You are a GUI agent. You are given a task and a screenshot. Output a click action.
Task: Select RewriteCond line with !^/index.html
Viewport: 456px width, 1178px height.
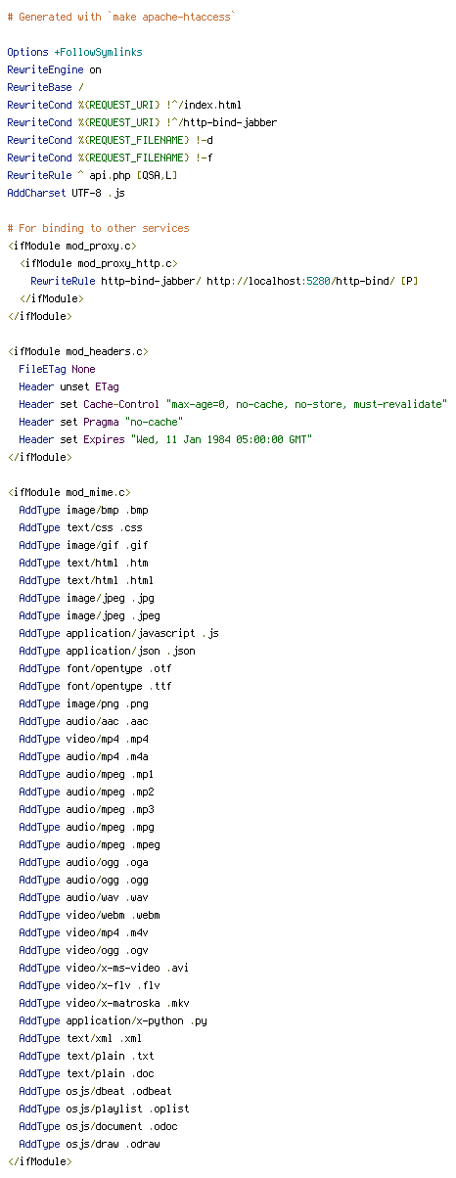(x=124, y=105)
